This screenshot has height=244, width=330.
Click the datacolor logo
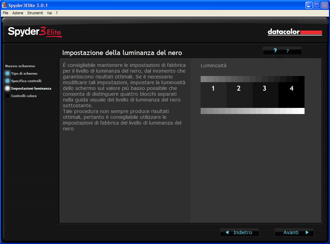pyautogui.click(x=295, y=32)
